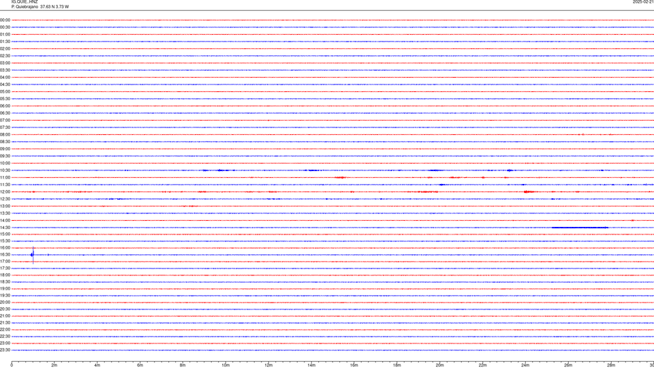Select the 11:30 time label
654x368 pixels.
5,185
